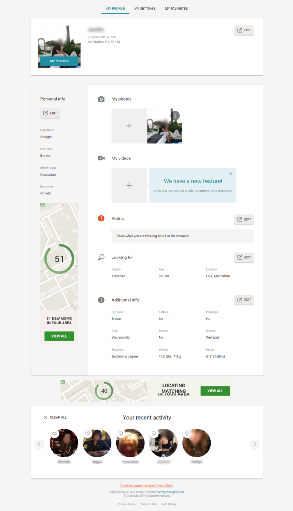Open the three-dot menu on uploaded photo
293x511 pixels.
click(x=175, y=116)
